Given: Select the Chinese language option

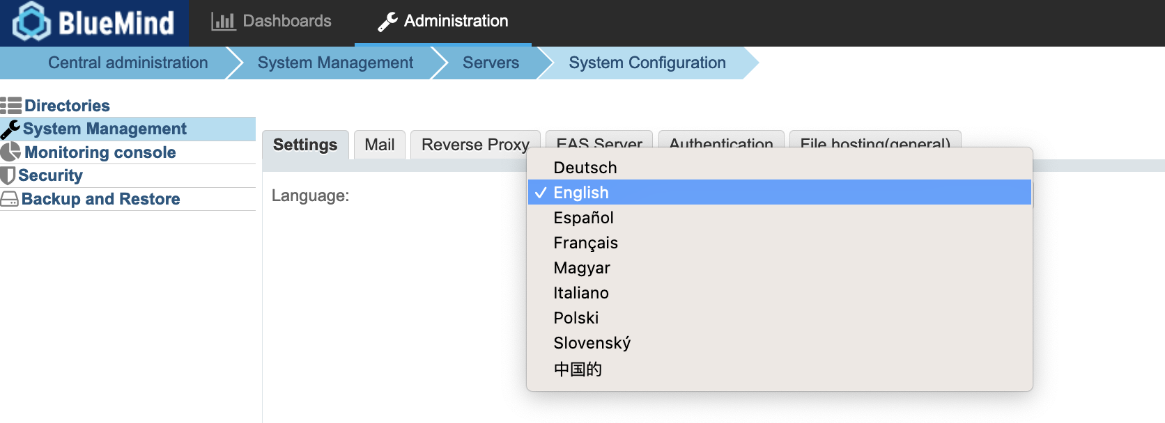Looking at the screenshot, I should [x=578, y=369].
